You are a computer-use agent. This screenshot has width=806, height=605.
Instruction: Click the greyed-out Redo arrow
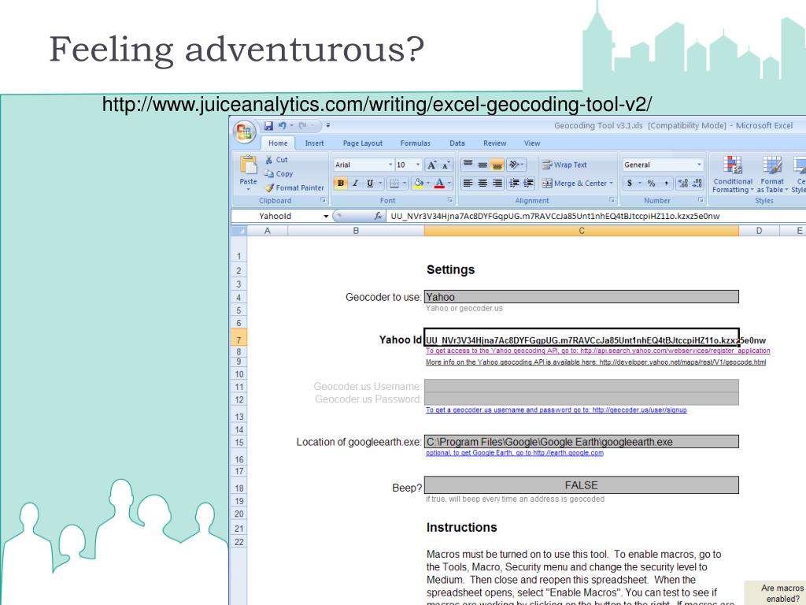click(303, 125)
